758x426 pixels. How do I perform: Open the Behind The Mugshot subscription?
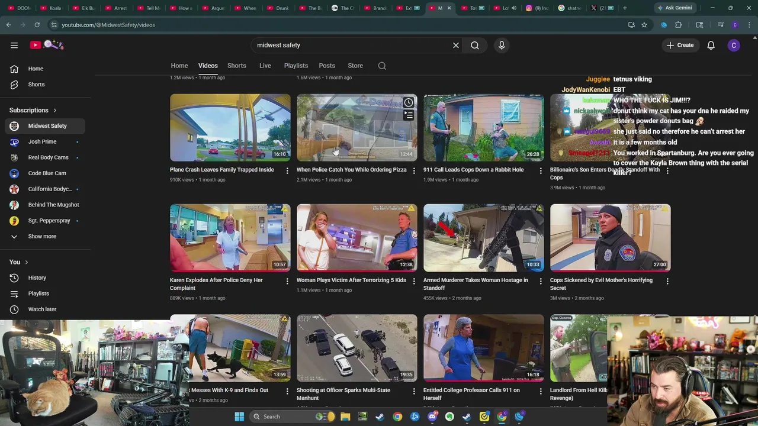pos(45,205)
